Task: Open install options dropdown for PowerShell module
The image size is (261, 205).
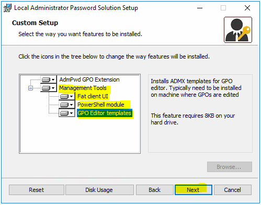Action: tap(71, 105)
